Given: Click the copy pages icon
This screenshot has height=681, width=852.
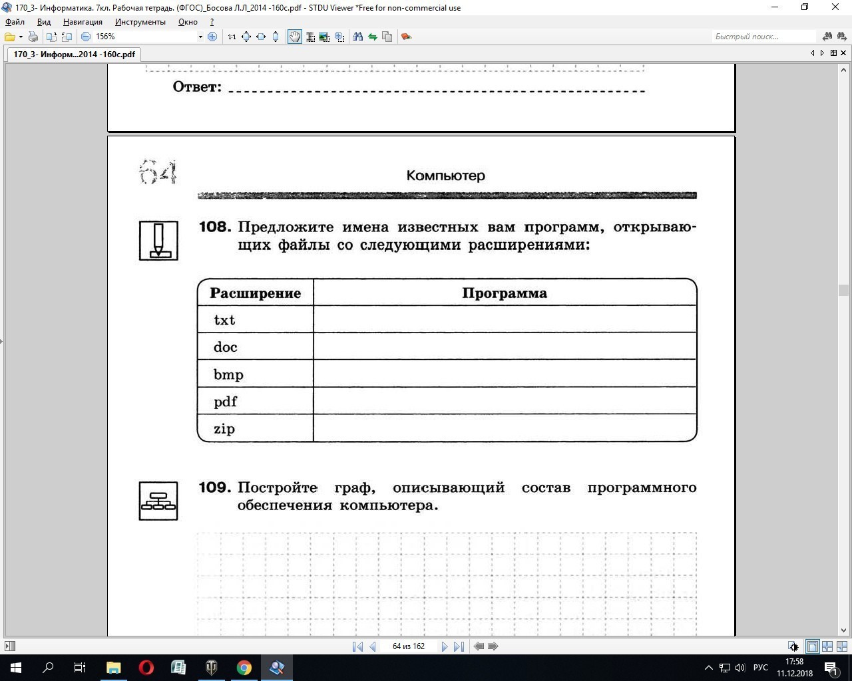Looking at the screenshot, I should pos(387,37).
